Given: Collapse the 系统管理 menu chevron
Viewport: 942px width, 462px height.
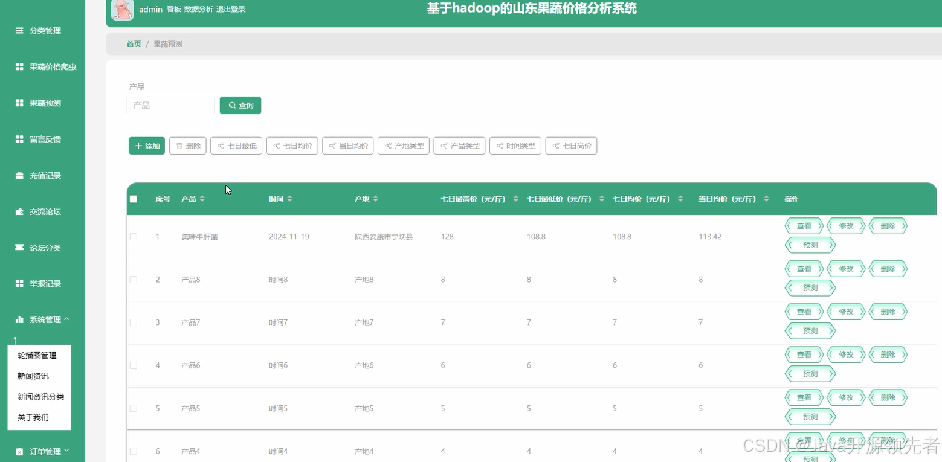Looking at the screenshot, I should tap(66, 319).
